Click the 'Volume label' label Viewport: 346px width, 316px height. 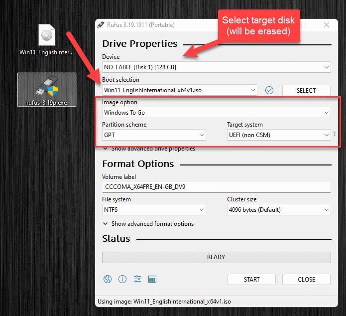coord(119,177)
